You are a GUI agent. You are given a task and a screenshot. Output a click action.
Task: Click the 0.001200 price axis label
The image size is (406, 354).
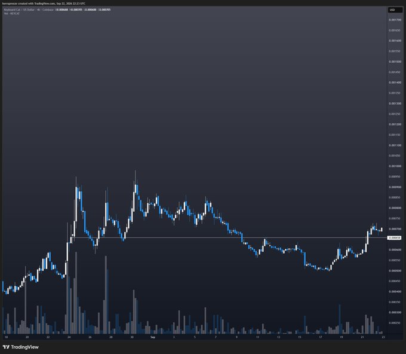click(x=395, y=124)
